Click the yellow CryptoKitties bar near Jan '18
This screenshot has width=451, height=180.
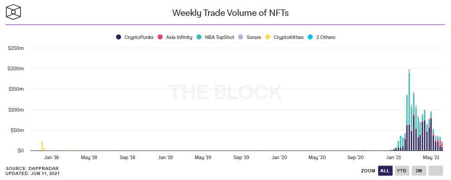click(42, 146)
